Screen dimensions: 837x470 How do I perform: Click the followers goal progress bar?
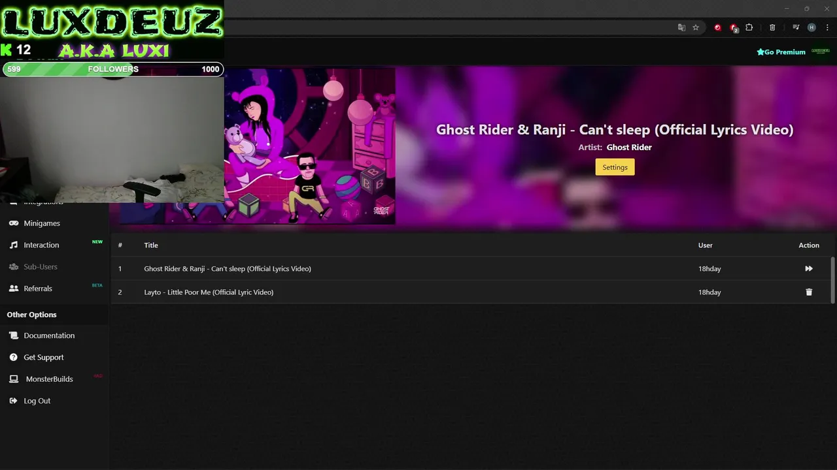pyautogui.click(x=113, y=69)
